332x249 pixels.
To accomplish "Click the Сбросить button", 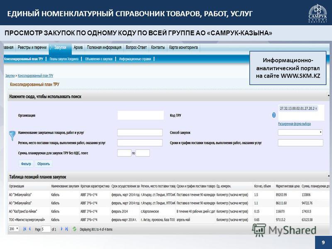I will coord(44,164).
